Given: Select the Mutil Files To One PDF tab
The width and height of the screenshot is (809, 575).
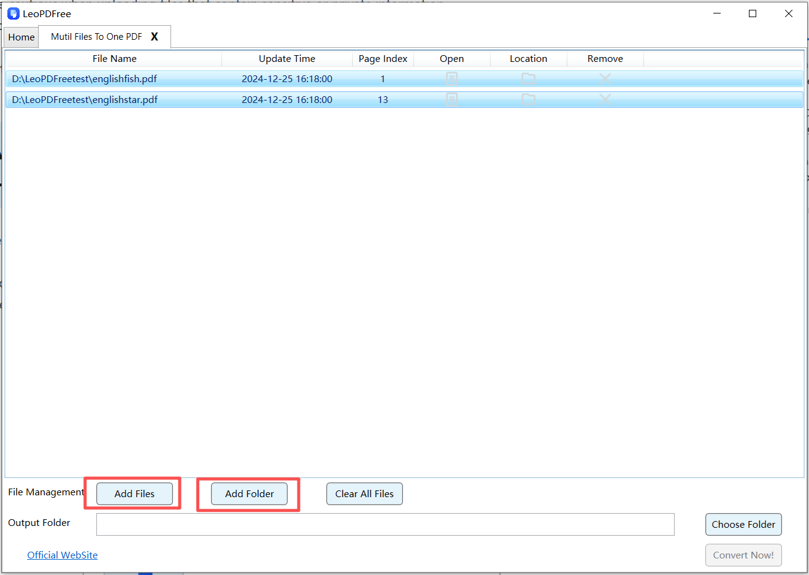Looking at the screenshot, I should [x=95, y=37].
